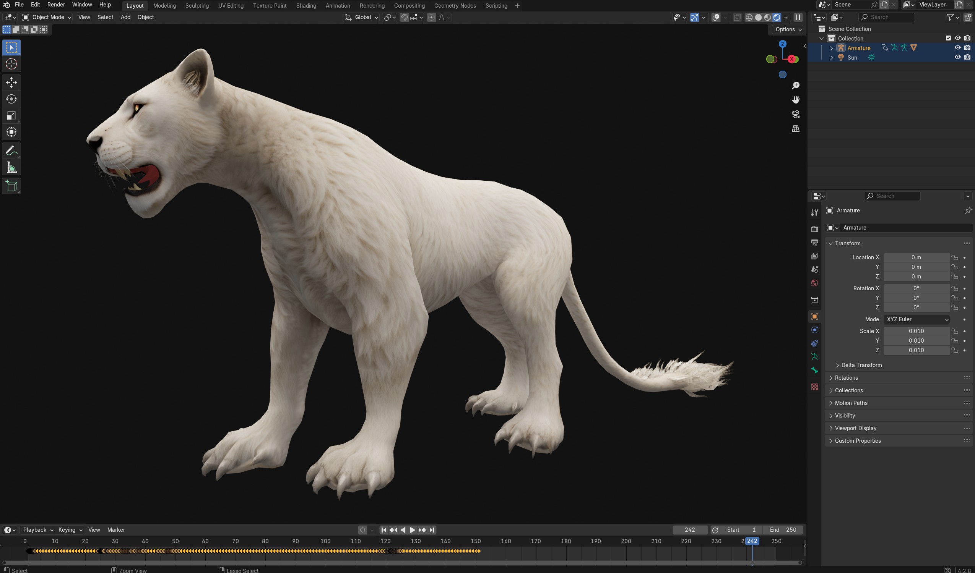This screenshot has height=573, width=975.
Task: Open the Render menu
Action: pos(56,5)
